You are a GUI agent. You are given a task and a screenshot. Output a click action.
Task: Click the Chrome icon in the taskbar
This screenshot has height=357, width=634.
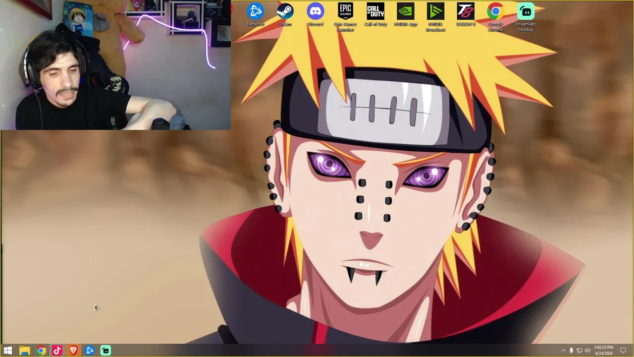(41, 351)
